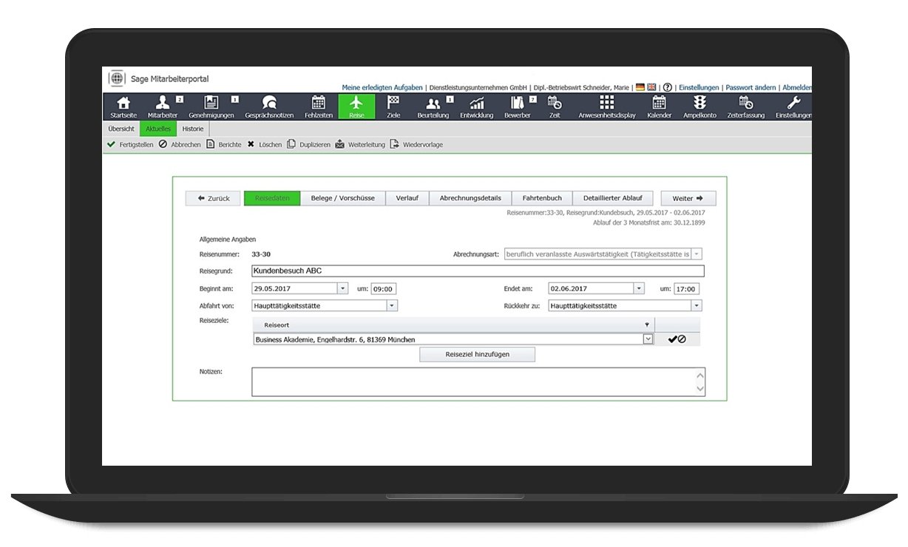Open Gesprächsnotizen module

coord(269,106)
